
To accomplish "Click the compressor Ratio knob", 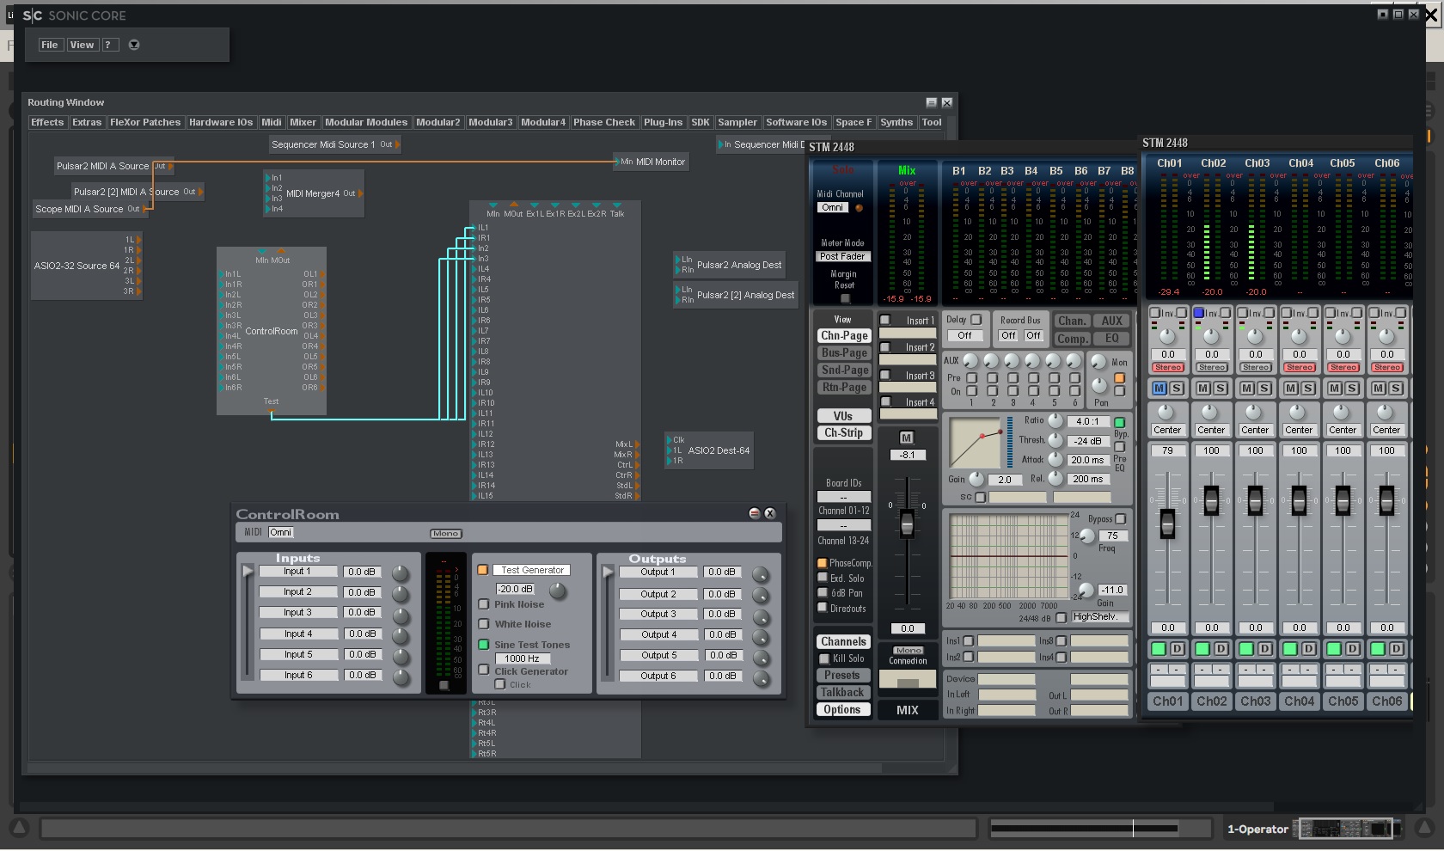I will pyautogui.click(x=1055, y=421).
